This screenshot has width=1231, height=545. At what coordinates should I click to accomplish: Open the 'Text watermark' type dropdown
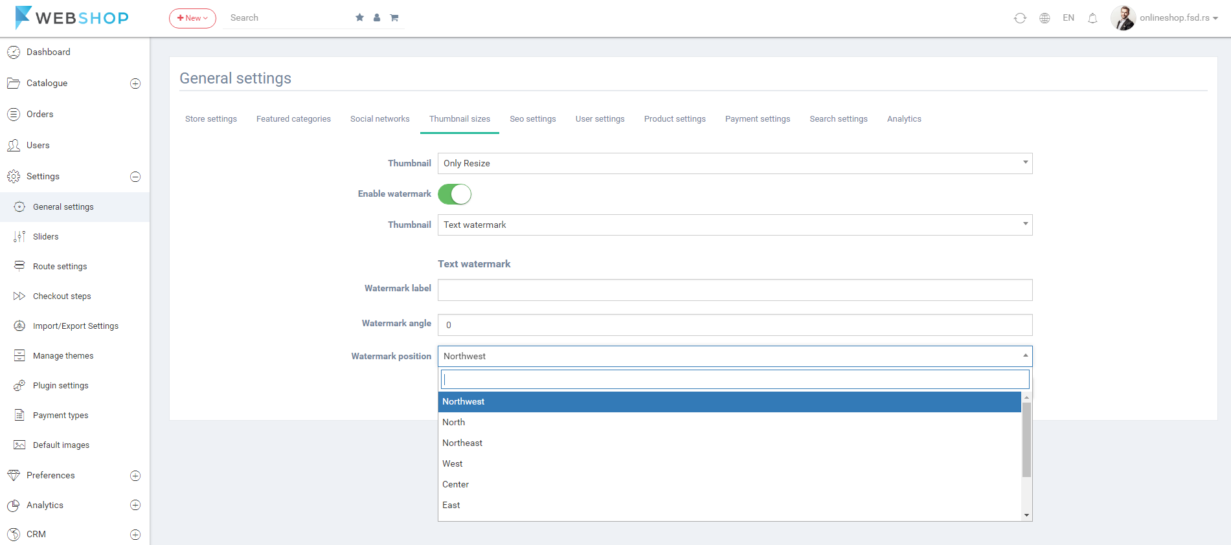735,225
